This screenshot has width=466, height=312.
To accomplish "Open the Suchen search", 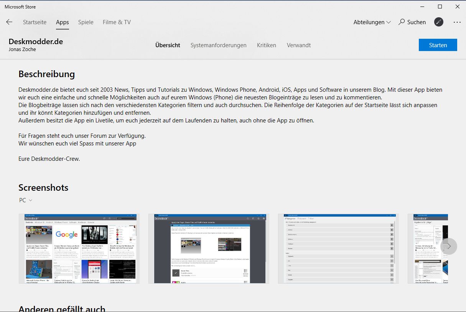I will [412, 22].
